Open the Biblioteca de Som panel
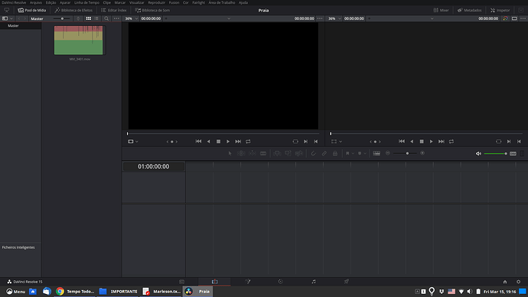The image size is (528, 297). coord(152,10)
